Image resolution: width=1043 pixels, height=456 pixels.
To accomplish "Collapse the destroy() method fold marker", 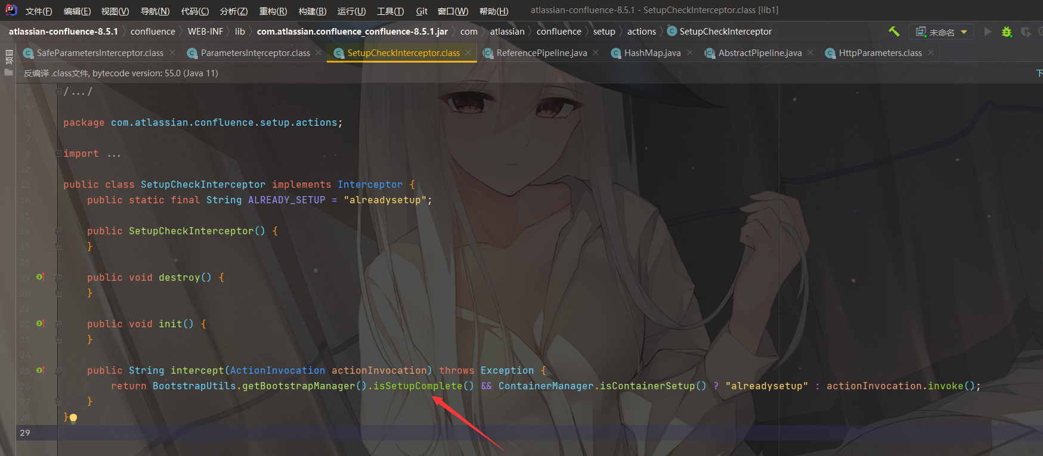I will (x=58, y=277).
